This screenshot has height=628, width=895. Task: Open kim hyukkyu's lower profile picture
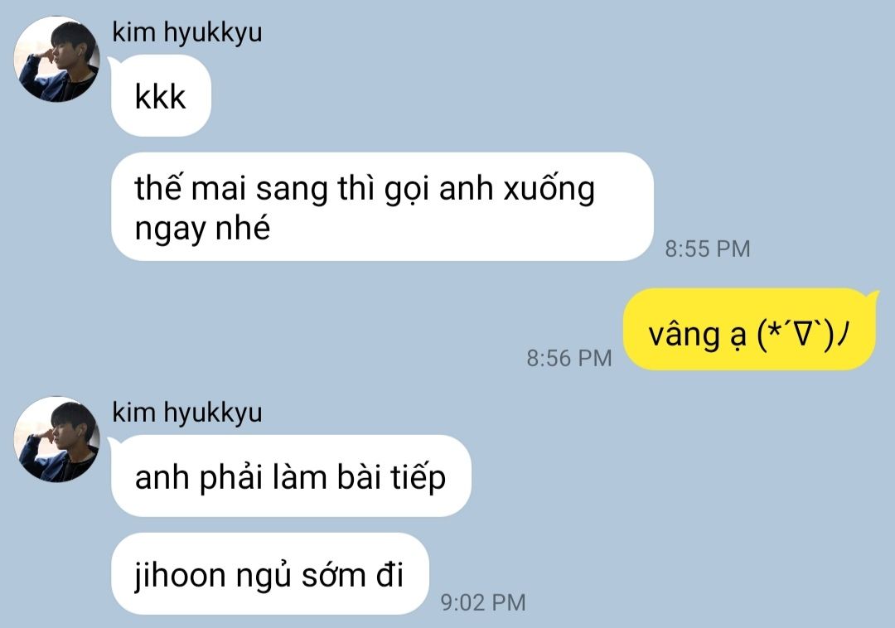point(57,439)
